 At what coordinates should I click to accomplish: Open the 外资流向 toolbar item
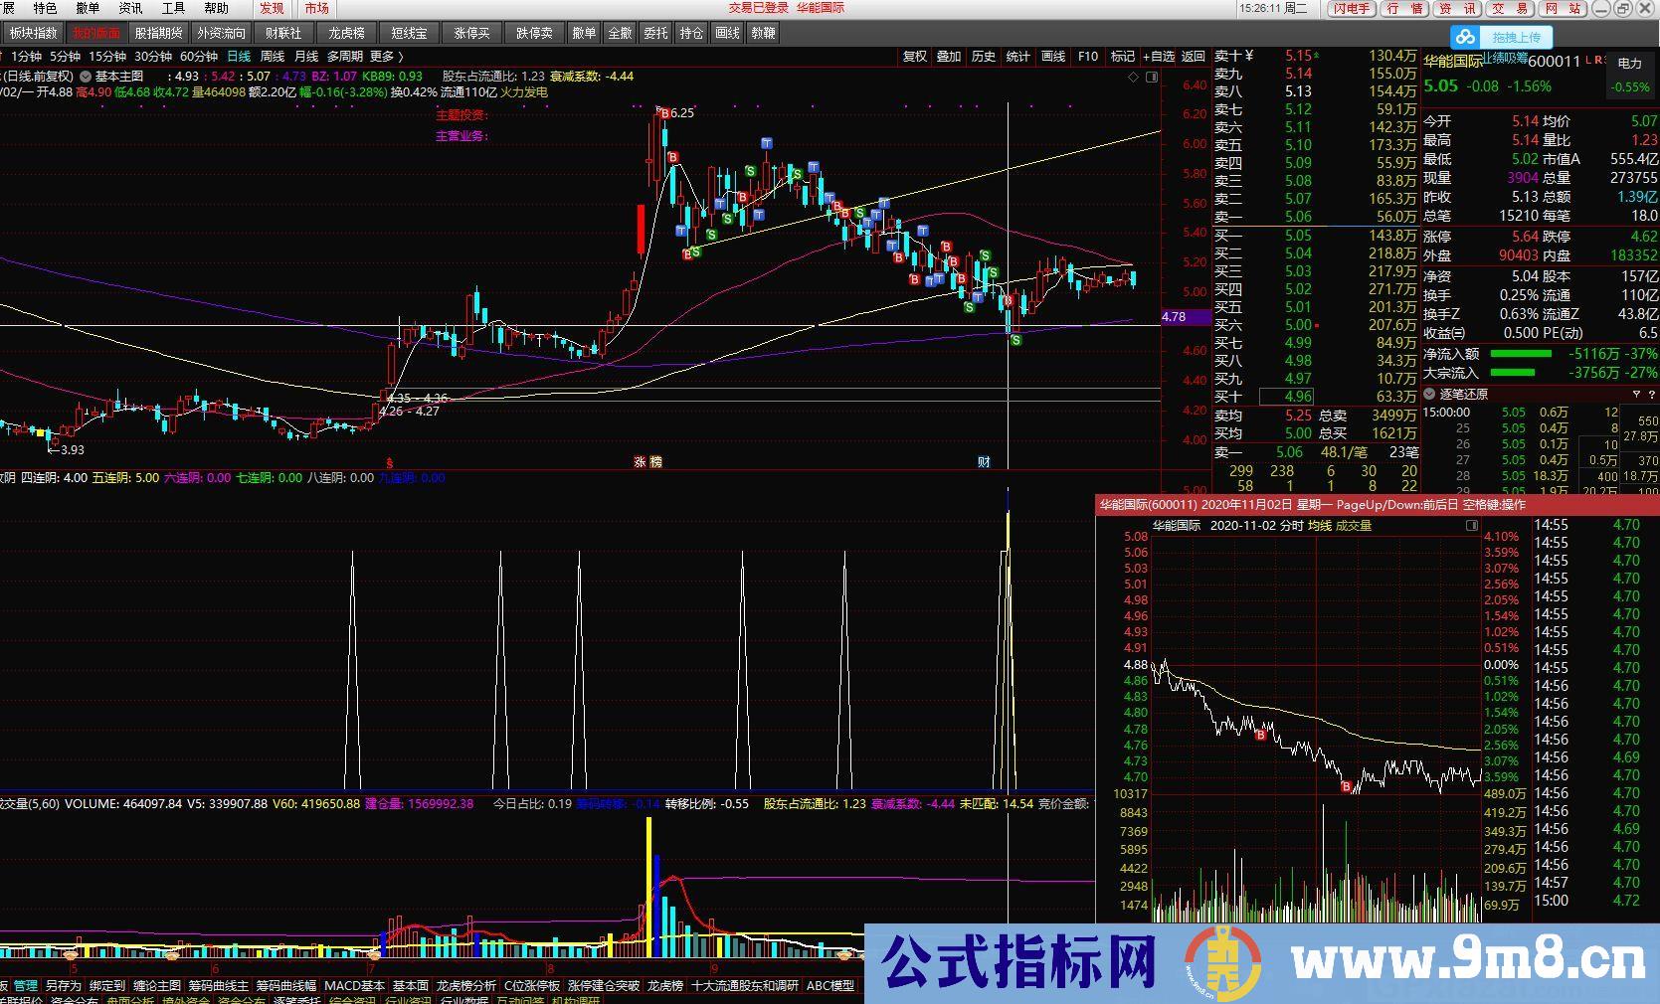point(221,33)
